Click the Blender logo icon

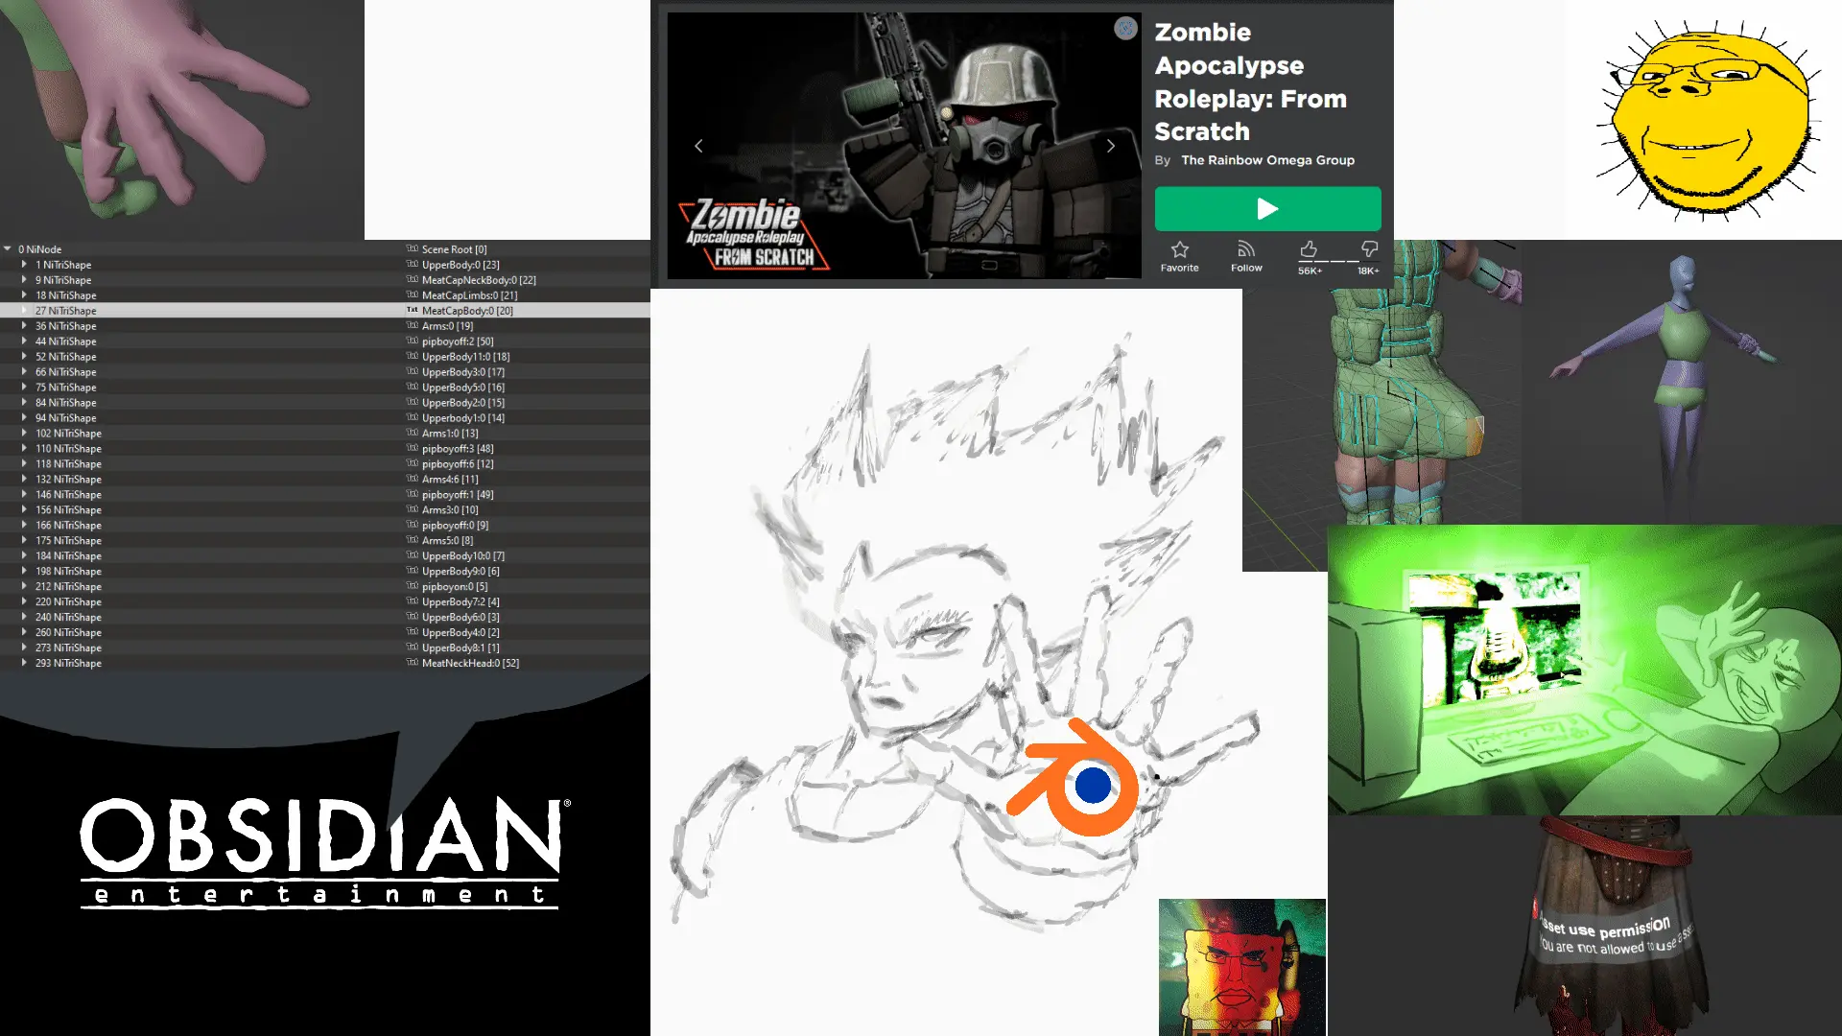(x=1073, y=777)
